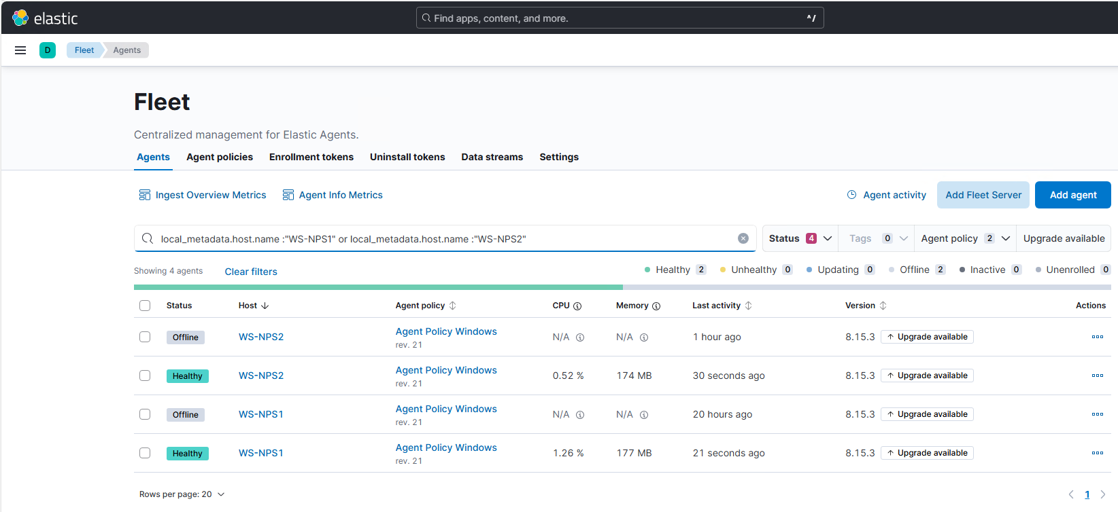Click the CPU info icon in header
This screenshot has height=512, width=1118.
(x=577, y=306)
